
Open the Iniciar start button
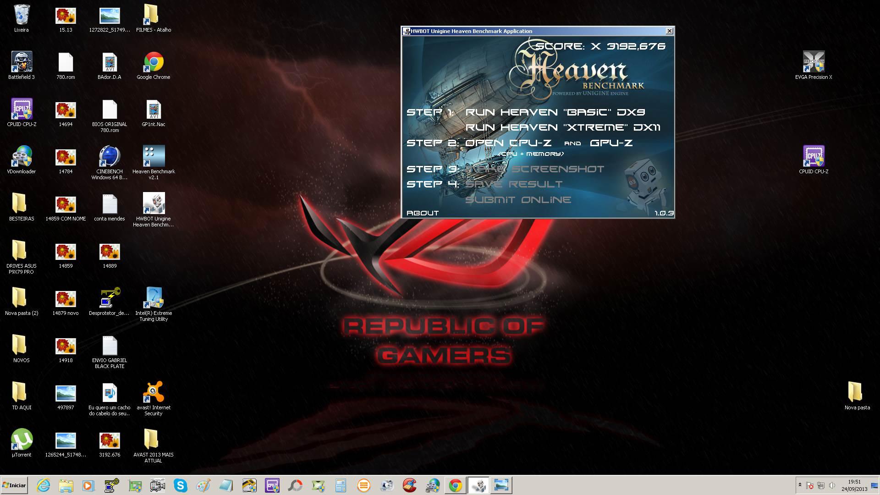pyautogui.click(x=14, y=485)
